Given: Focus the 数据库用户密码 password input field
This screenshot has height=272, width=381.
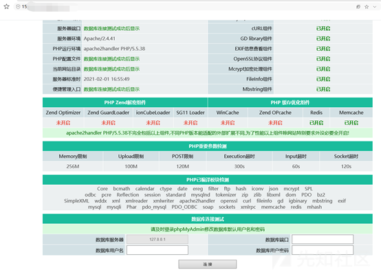Looking at the screenshot, I should [x=323, y=250].
